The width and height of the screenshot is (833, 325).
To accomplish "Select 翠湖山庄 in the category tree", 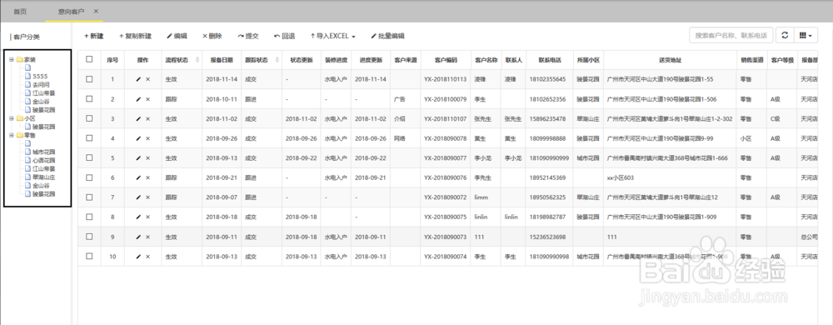I will pyautogui.click(x=44, y=177).
